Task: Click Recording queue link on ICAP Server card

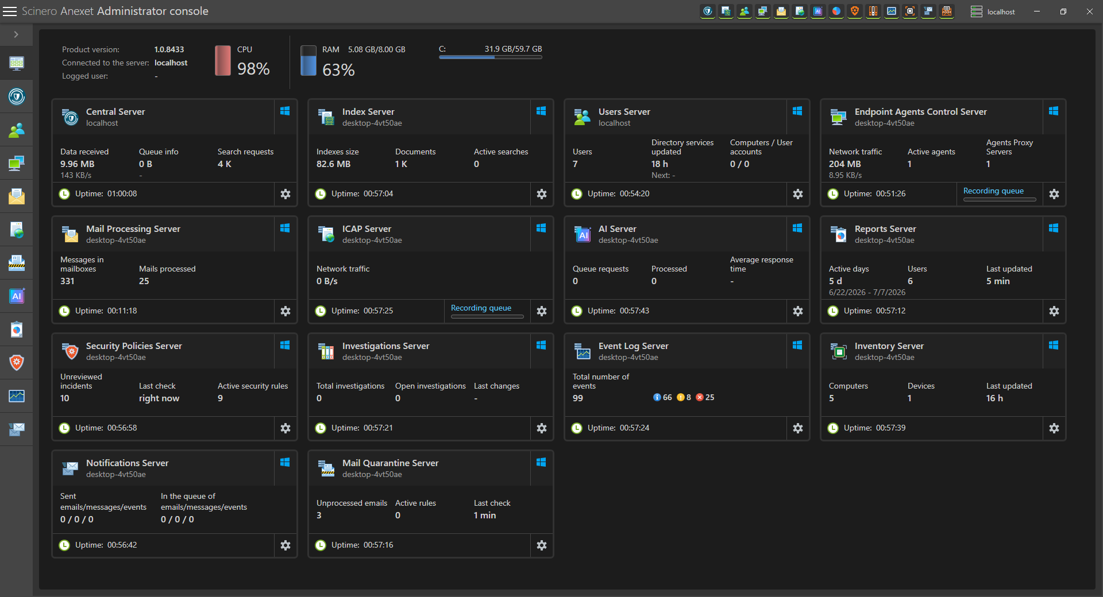Action: 481,308
